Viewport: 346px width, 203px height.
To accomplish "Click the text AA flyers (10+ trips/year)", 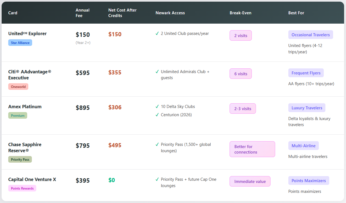I will pos(311,84).
